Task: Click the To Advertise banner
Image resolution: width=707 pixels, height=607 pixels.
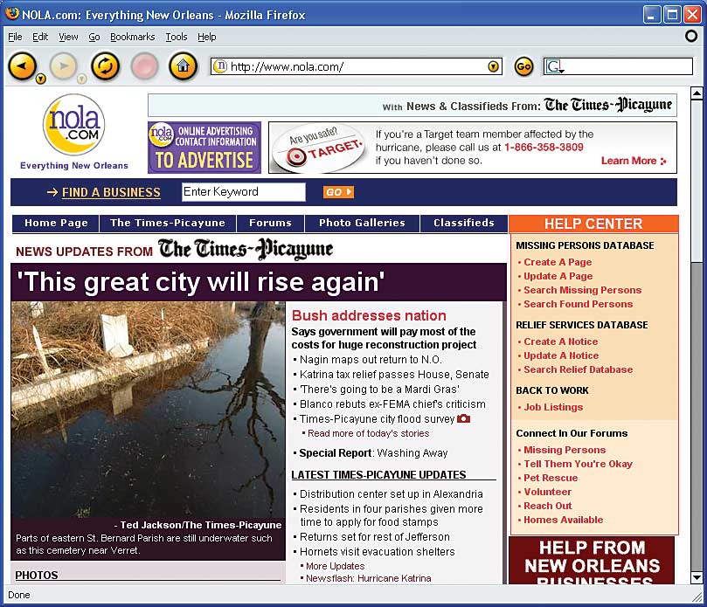Action: pos(204,148)
